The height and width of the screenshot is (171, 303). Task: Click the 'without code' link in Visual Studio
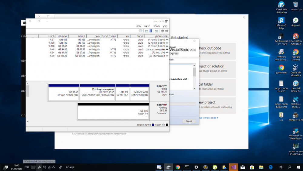208,118
